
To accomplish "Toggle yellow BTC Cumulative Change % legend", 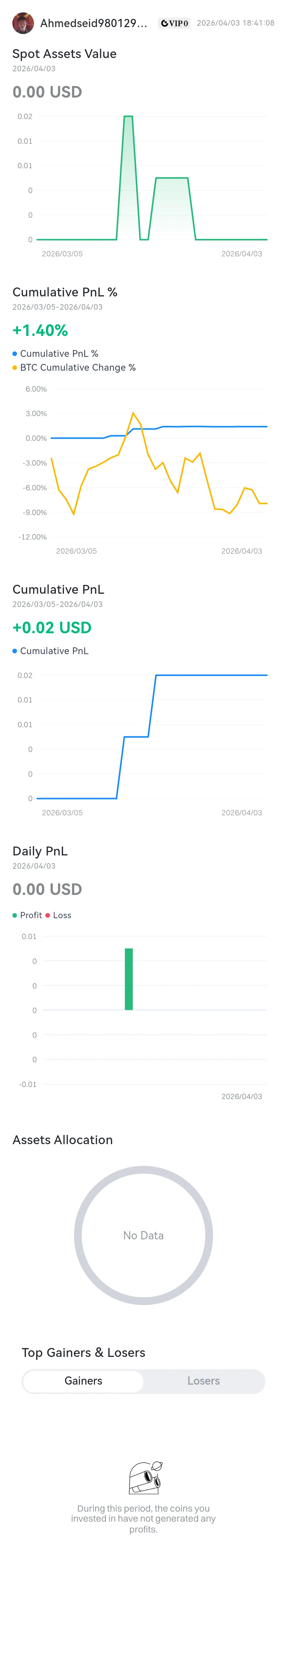I will [74, 367].
